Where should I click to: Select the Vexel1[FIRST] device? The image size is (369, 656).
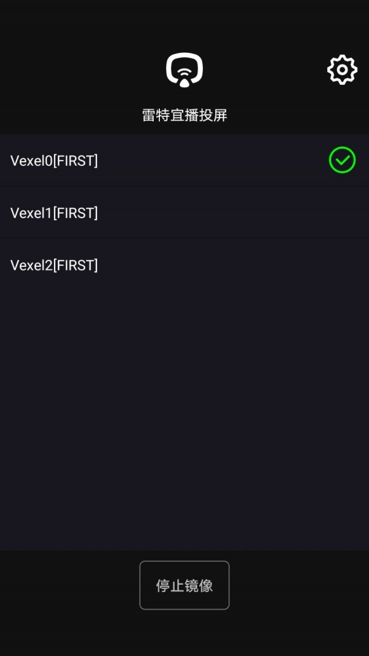click(54, 213)
